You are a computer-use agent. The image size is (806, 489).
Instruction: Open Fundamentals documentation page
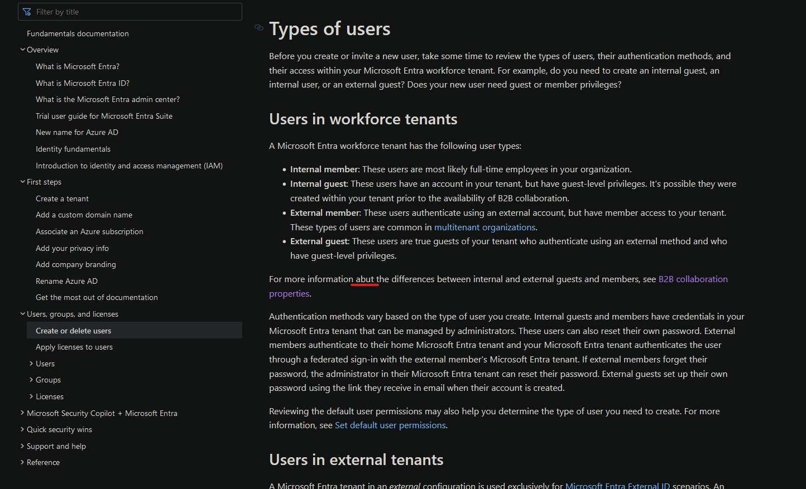(78, 33)
